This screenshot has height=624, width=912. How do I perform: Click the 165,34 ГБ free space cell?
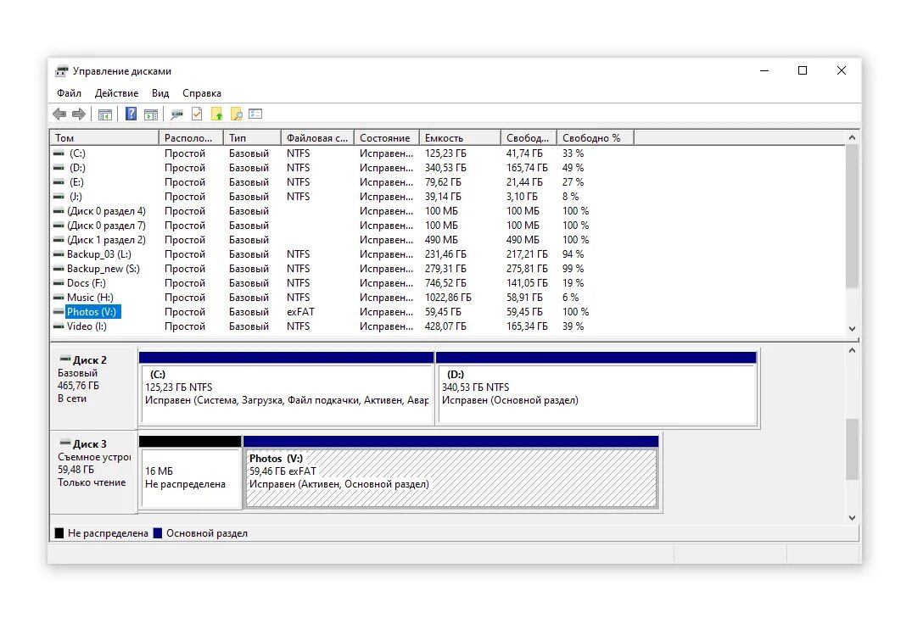[527, 326]
